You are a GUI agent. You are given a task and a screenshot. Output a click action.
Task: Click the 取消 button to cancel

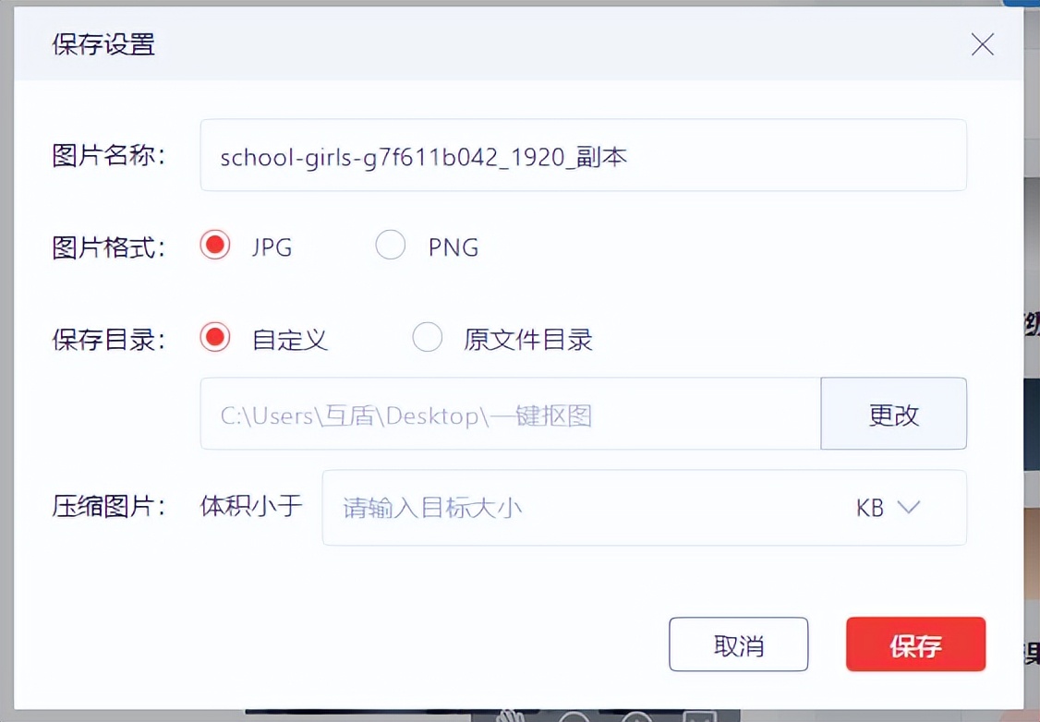[738, 644]
